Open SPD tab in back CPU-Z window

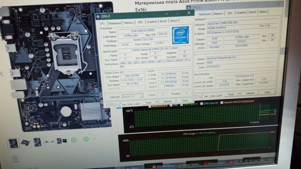point(230,13)
